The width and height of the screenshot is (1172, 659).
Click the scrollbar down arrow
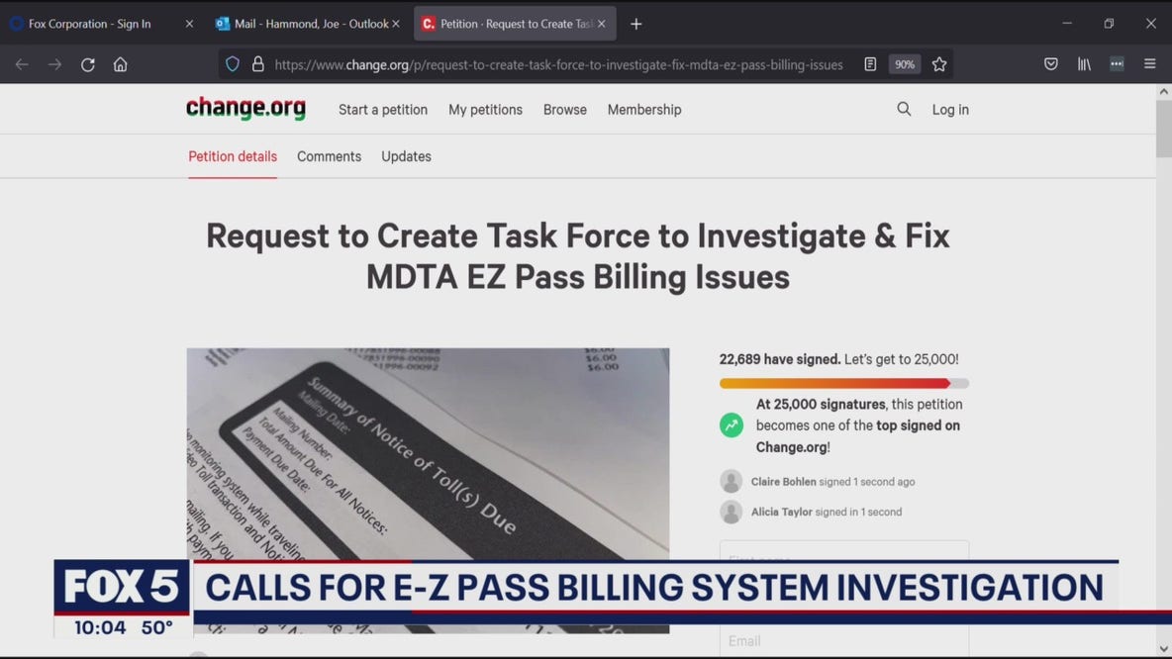(1163, 648)
